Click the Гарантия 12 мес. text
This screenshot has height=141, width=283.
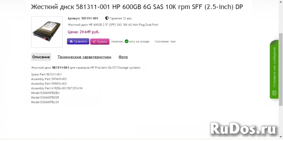tap(122, 18)
